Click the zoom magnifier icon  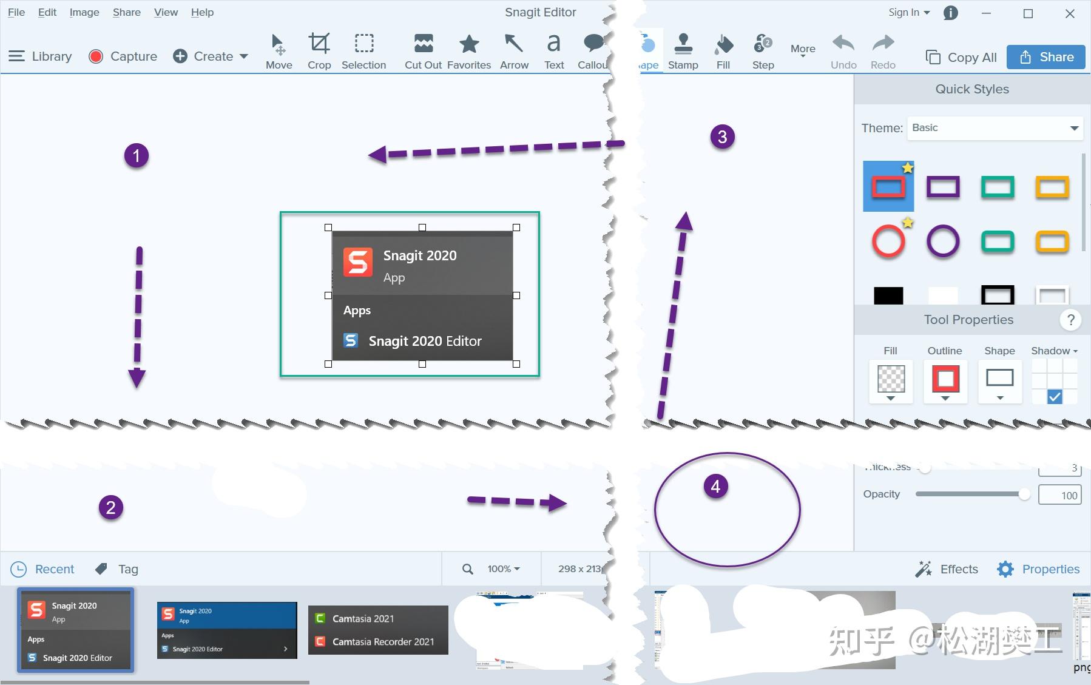tap(467, 569)
